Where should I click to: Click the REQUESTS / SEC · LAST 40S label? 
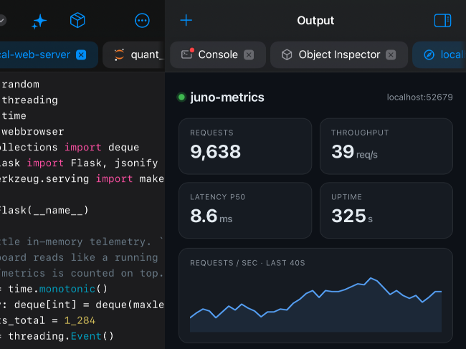click(x=247, y=263)
